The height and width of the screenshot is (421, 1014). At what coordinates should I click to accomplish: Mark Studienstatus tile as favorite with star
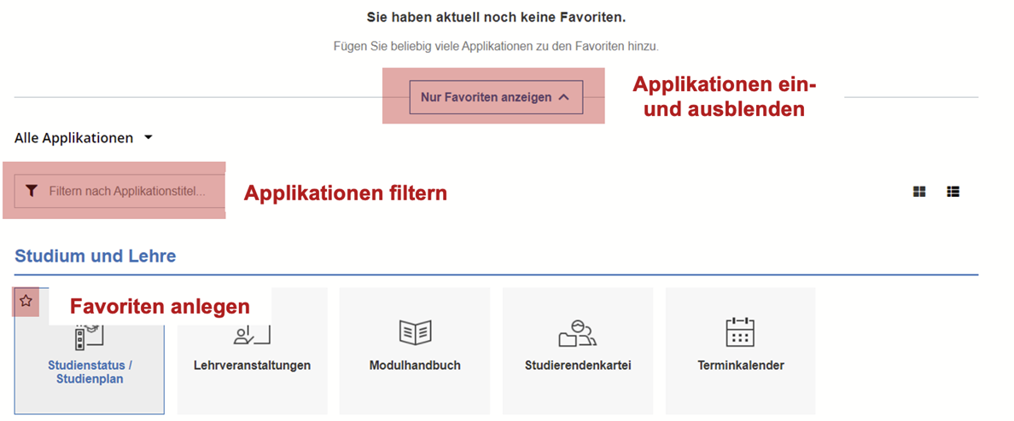pos(26,301)
